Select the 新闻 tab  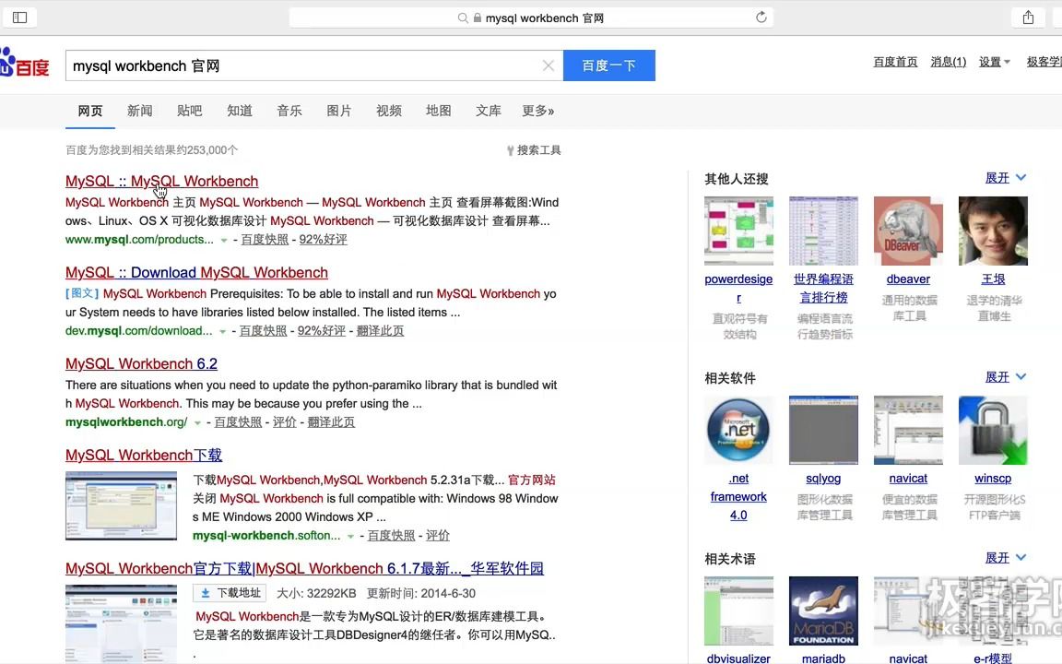[139, 111]
